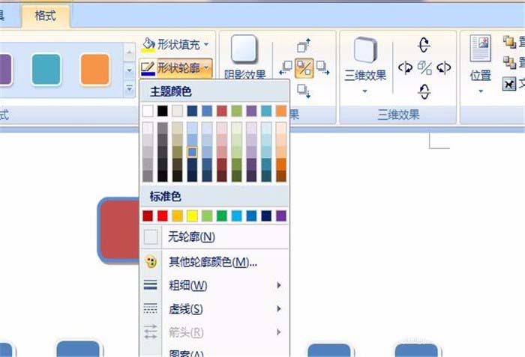Expand the Dashes submenu arrow
Screen dimensions: 525x357
coord(278,309)
